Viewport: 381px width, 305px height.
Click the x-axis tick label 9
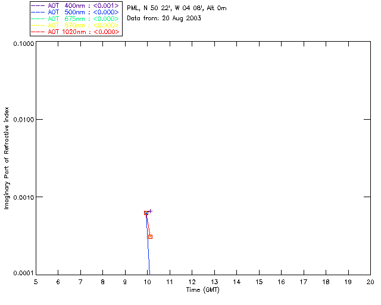[125, 282]
